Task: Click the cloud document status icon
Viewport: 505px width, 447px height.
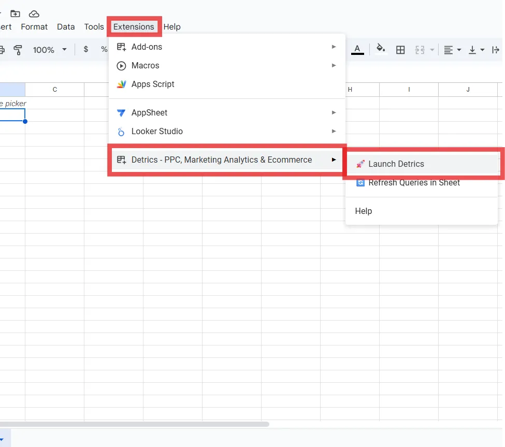Action: (x=34, y=13)
